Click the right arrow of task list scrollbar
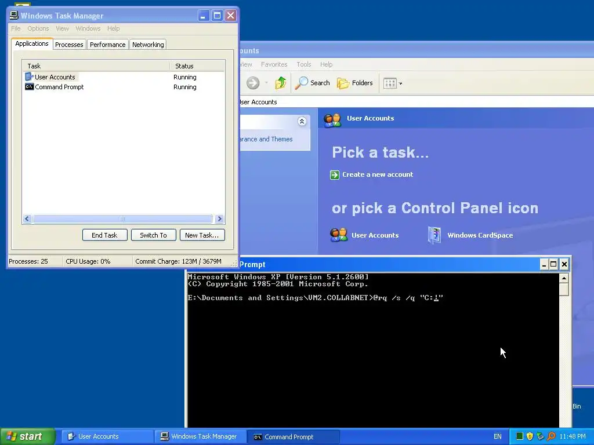 click(219, 218)
